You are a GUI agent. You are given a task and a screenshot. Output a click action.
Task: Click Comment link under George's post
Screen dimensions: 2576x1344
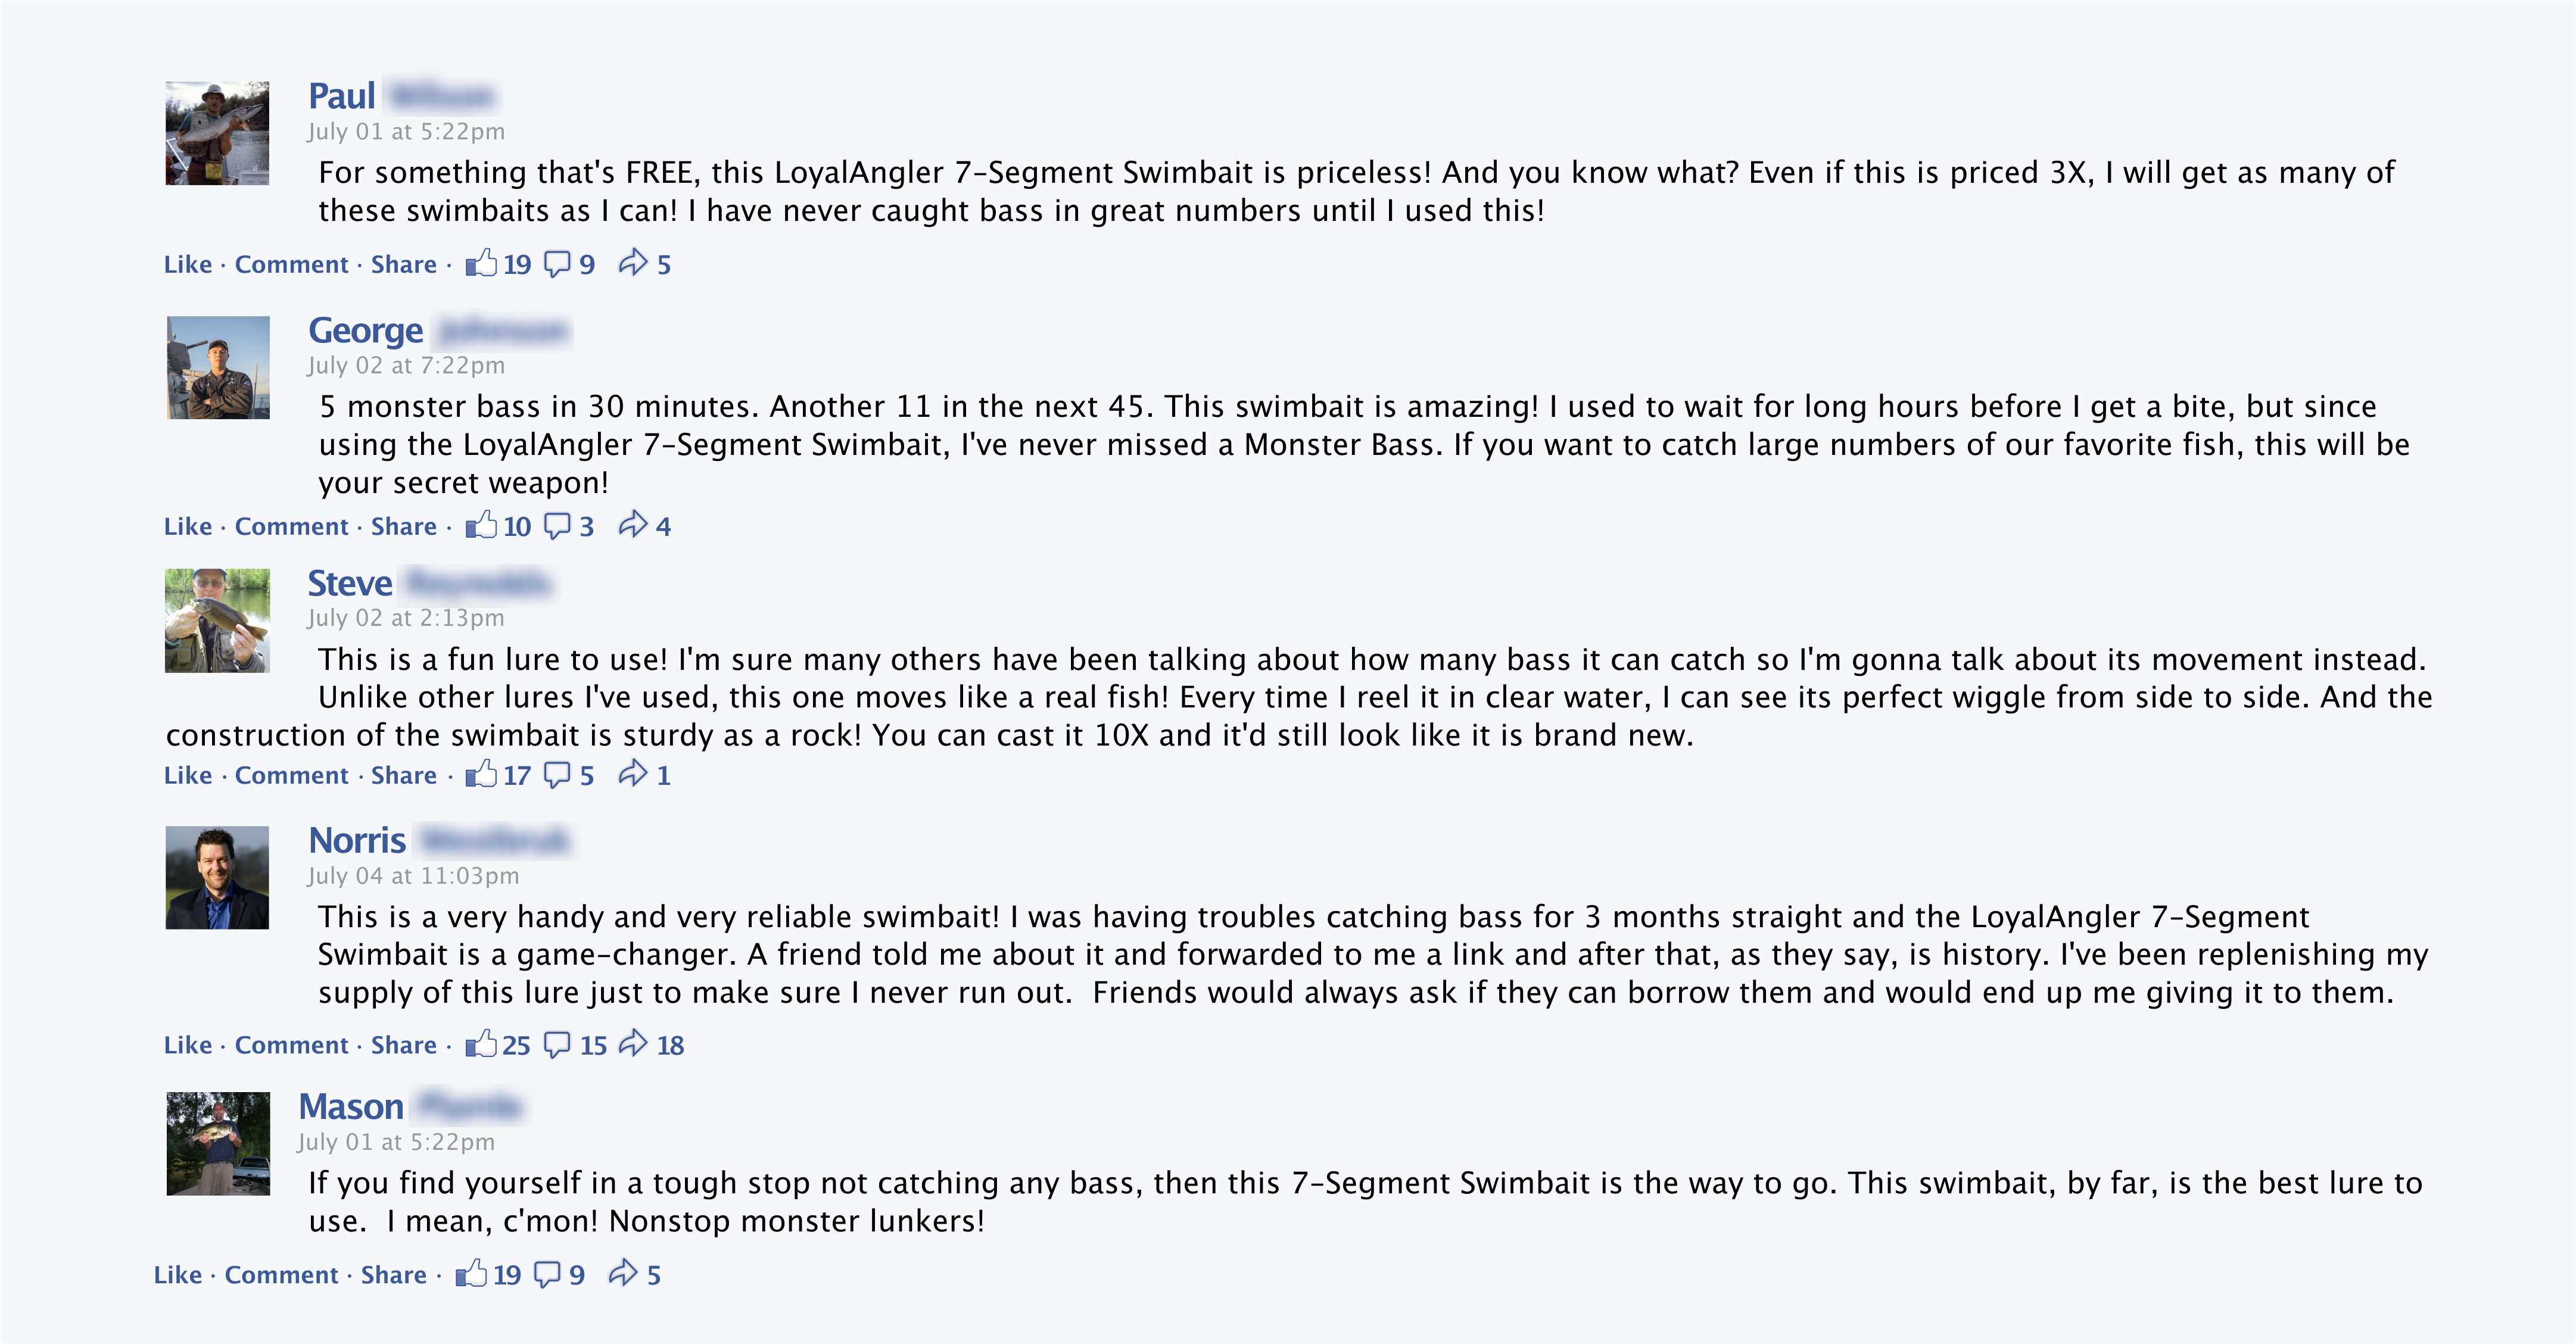tap(291, 527)
